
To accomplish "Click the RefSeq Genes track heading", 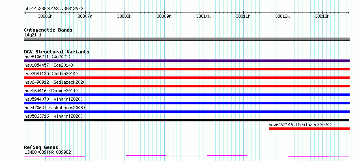I will coord(41,147).
